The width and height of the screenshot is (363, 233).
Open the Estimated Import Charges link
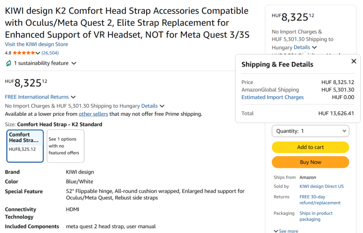click(x=272, y=97)
